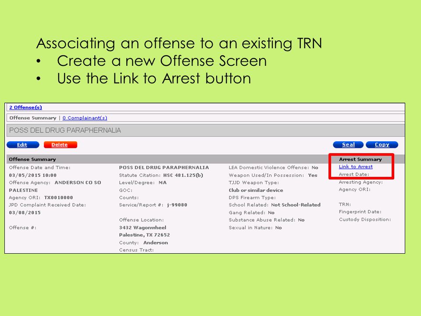421x316 pixels.
Task: Click the Copy button
Action: pyautogui.click(x=382, y=145)
